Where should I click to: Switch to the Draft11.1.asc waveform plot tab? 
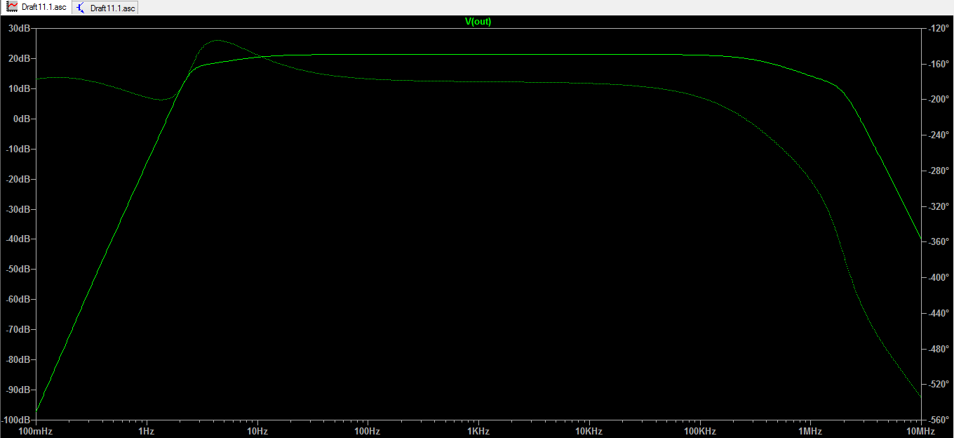click(36, 8)
